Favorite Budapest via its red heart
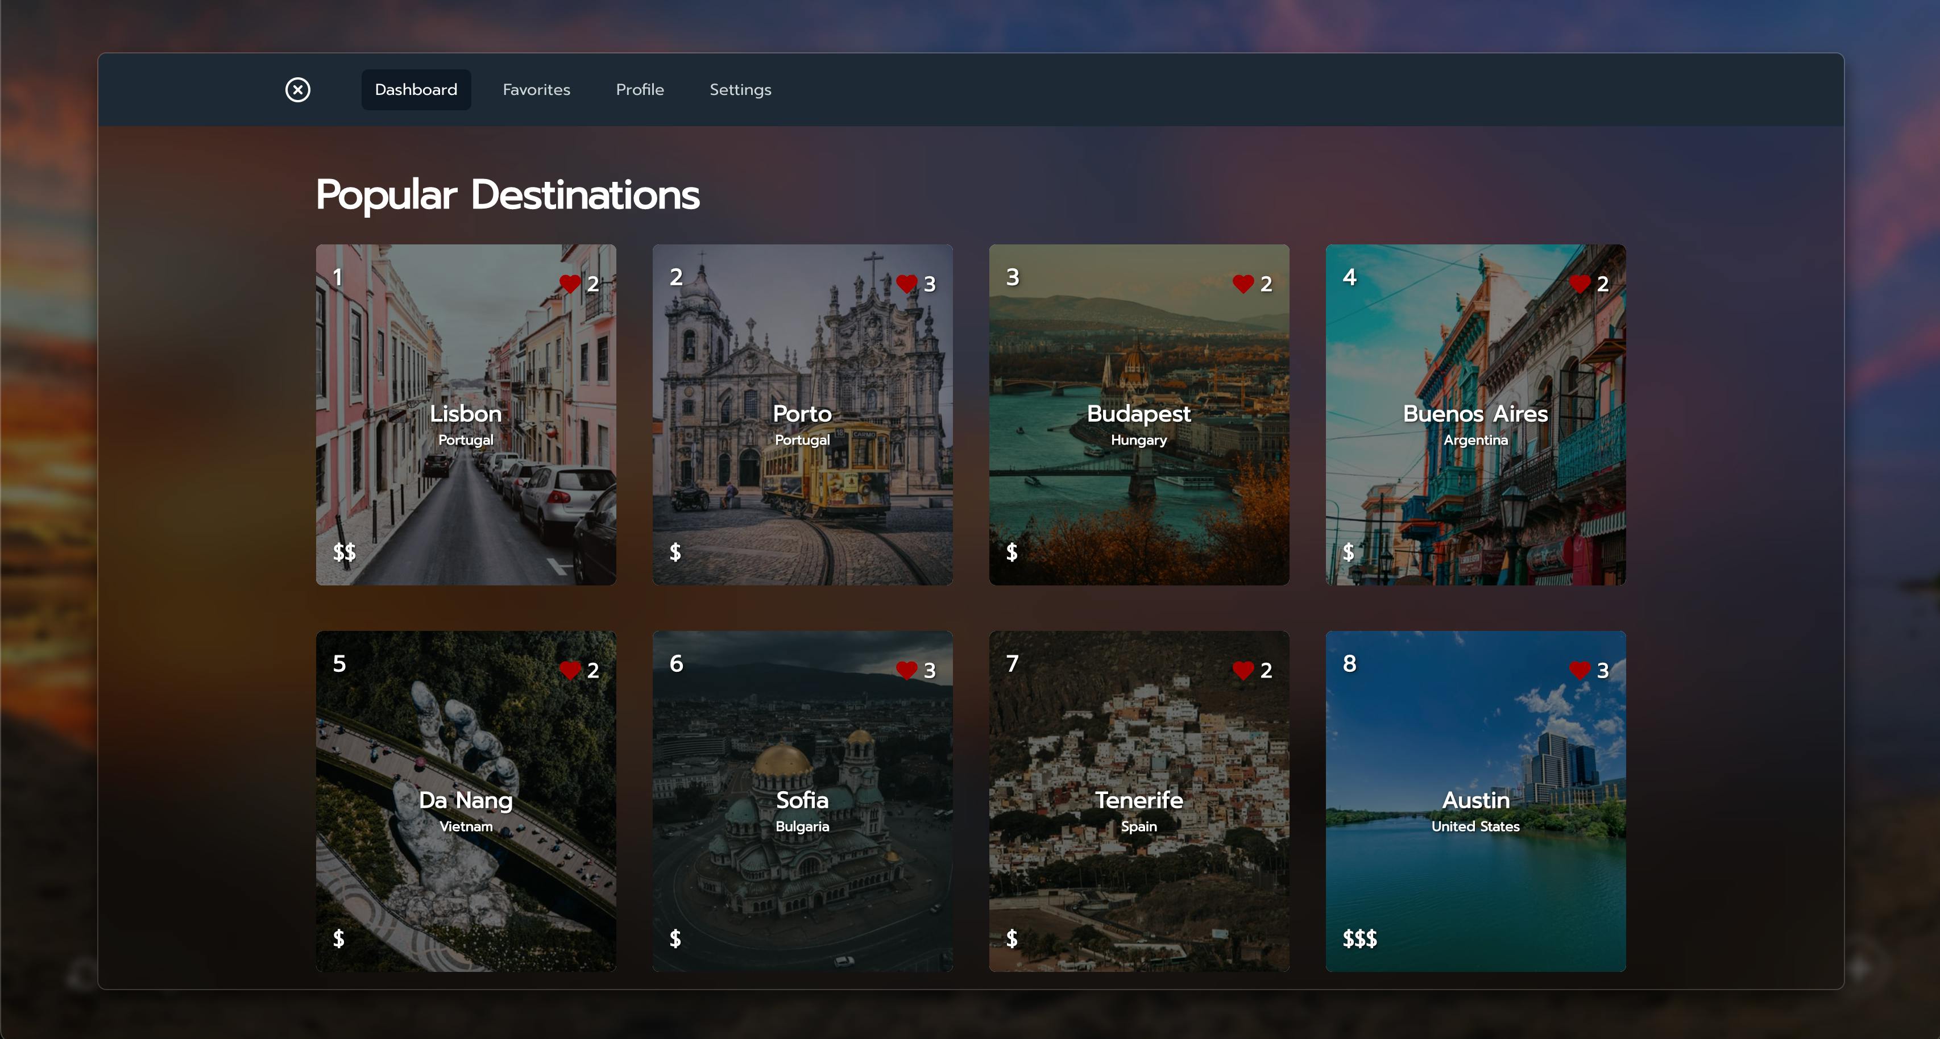Screen dimensions: 1940x1039 (1243, 284)
